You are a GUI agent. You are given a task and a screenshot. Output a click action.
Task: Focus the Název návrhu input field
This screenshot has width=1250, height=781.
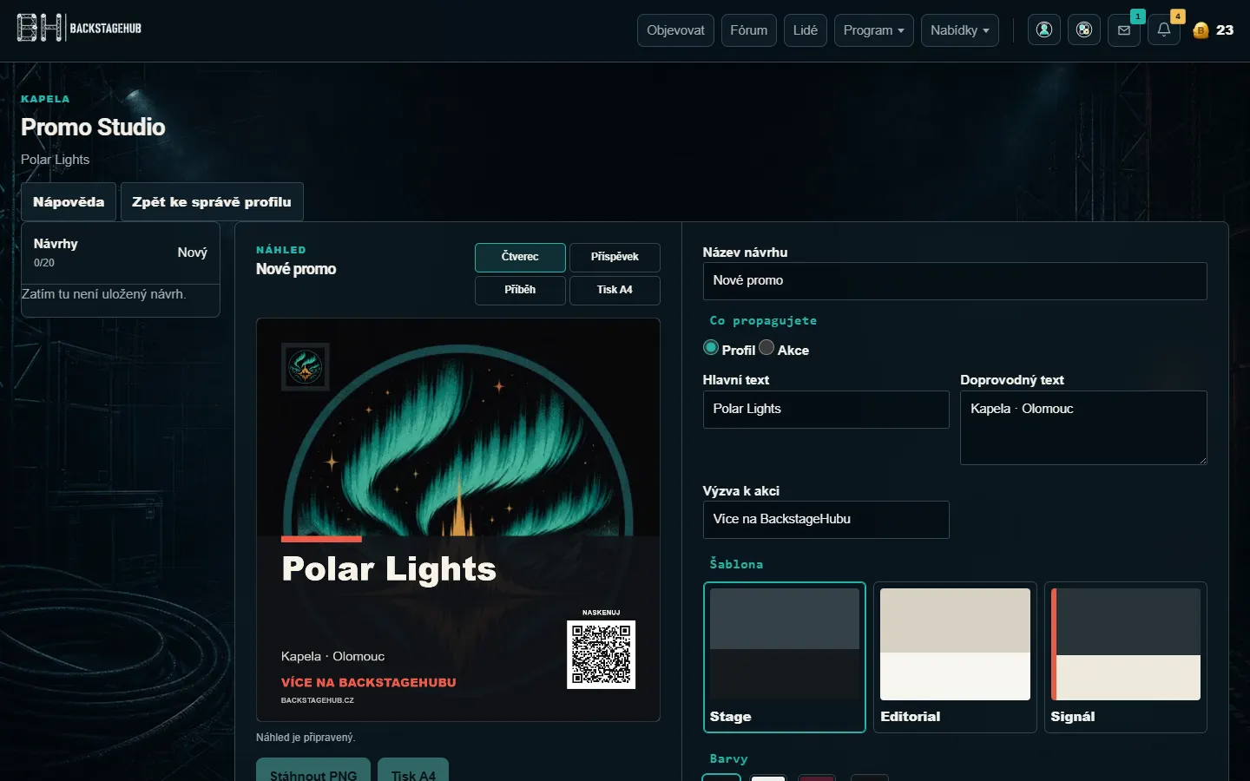click(x=955, y=281)
